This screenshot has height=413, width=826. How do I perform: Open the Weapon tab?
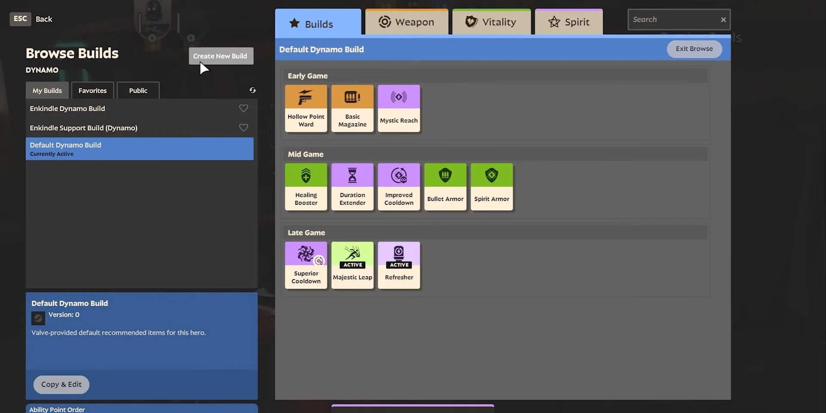(407, 22)
